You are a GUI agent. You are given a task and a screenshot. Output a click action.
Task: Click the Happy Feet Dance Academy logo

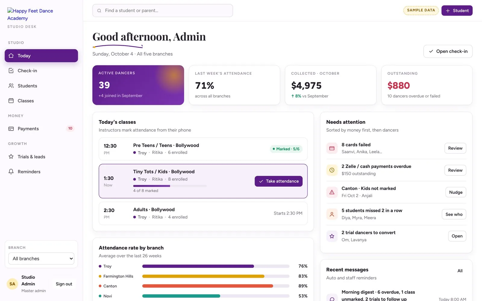click(x=30, y=14)
